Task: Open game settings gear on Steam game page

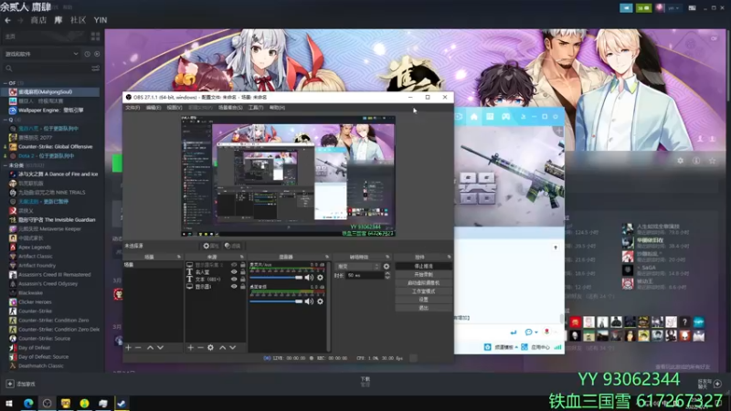Action: tap(680, 161)
